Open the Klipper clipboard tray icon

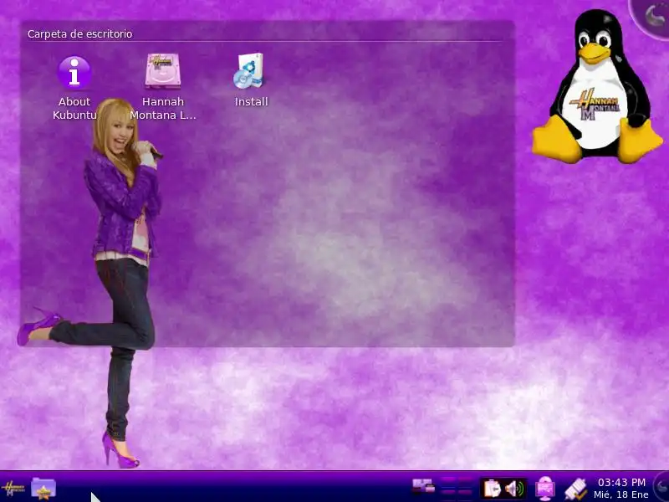[x=492, y=489]
